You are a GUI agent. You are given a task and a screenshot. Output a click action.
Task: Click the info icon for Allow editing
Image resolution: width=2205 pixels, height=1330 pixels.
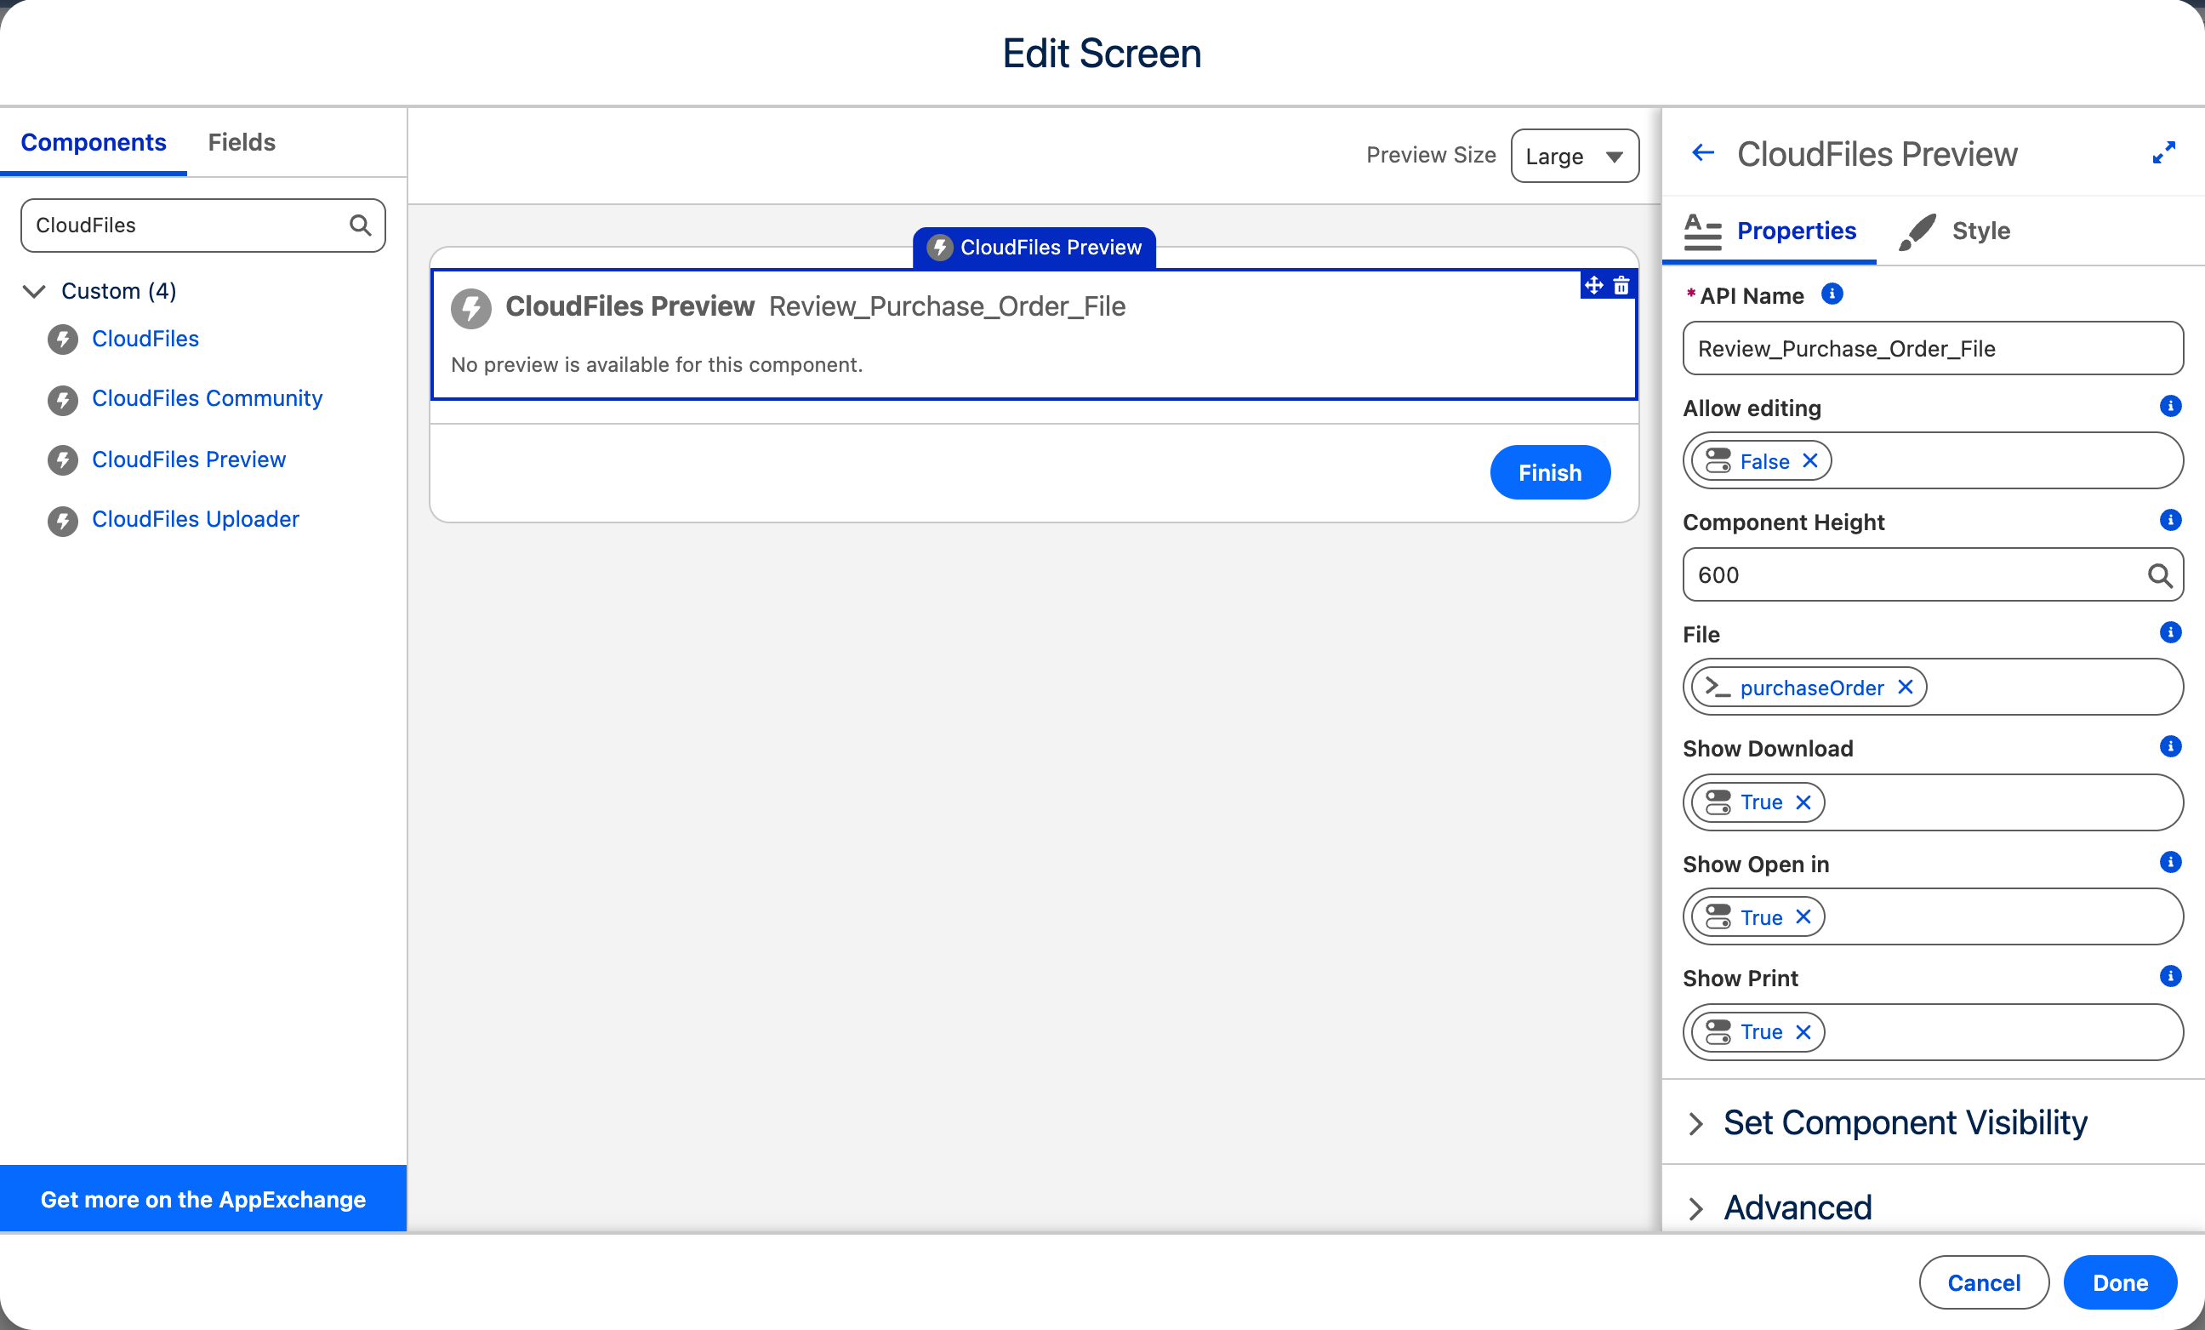coord(2170,407)
